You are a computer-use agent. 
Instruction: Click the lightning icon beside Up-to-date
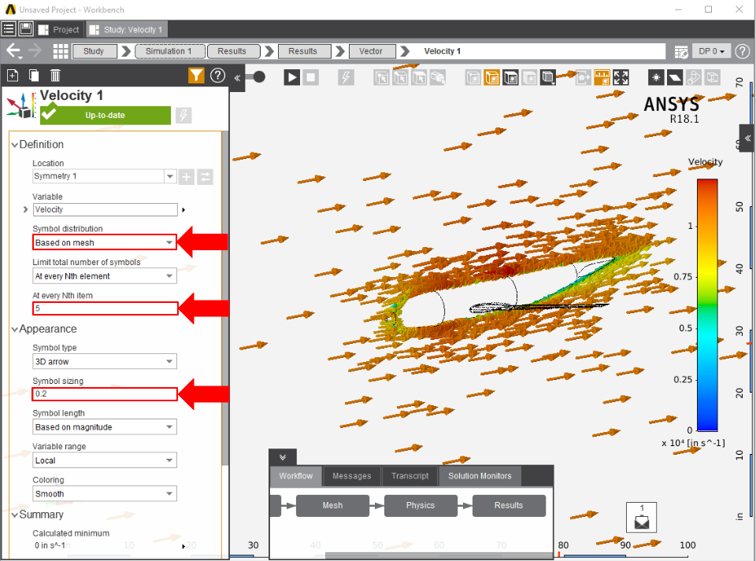(x=183, y=115)
